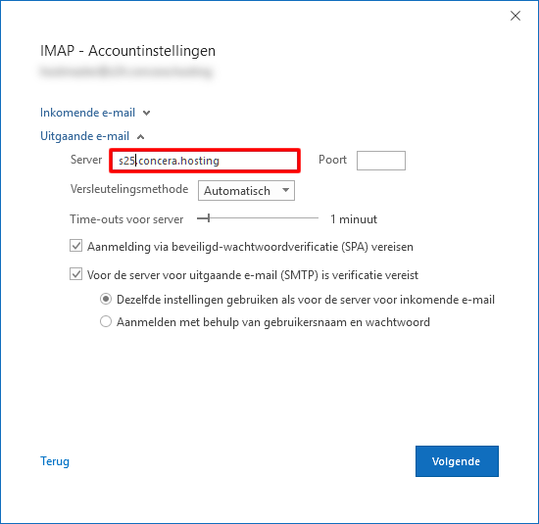Click the Terug link
Screen dimensions: 539x524
[x=55, y=461]
